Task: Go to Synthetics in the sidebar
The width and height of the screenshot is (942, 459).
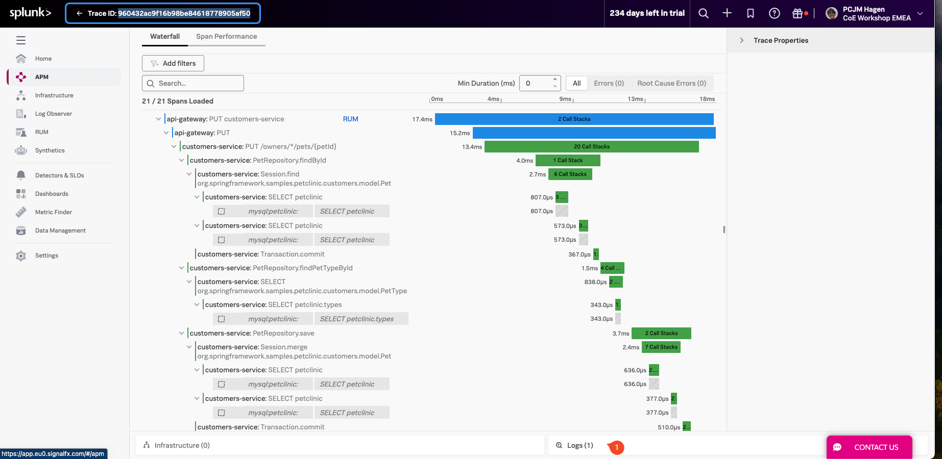Action: pyautogui.click(x=50, y=150)
